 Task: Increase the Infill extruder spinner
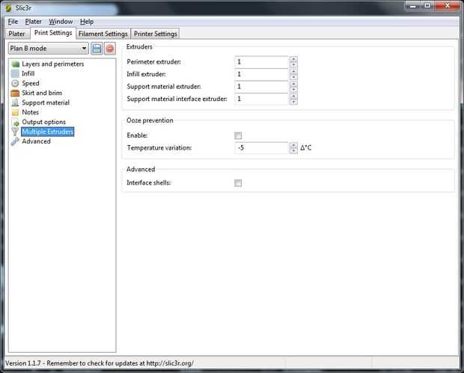point(293,71)
